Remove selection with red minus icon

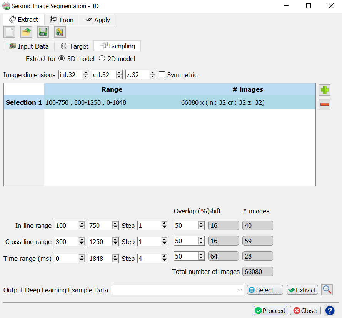[325, 104]
